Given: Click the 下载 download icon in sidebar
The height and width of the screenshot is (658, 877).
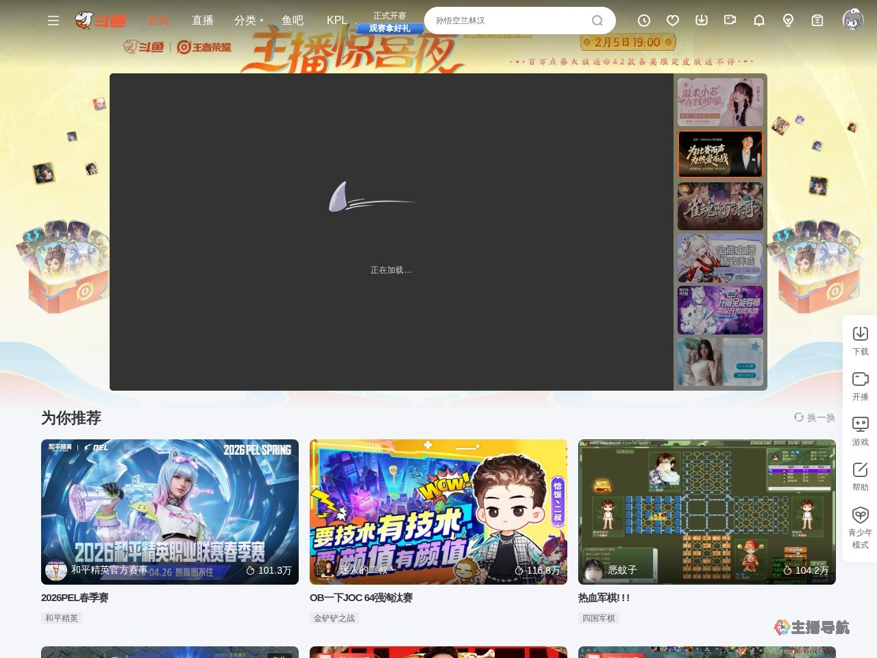Looking at the screenshot, I should tap(860, 334).
